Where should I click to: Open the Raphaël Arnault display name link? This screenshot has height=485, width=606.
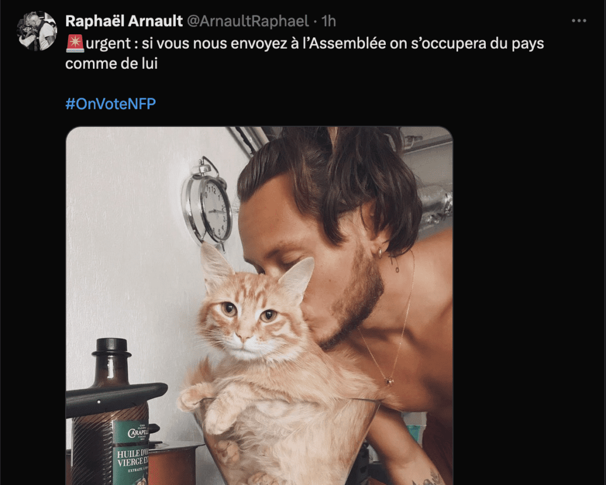coord(124,21)
